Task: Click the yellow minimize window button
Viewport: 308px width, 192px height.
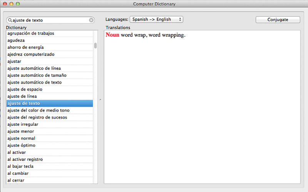Action: pos(12,4)
